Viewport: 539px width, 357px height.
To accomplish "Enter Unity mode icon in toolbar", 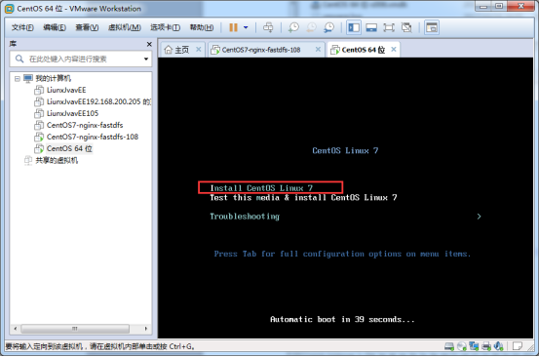I will tap(406, 27).
